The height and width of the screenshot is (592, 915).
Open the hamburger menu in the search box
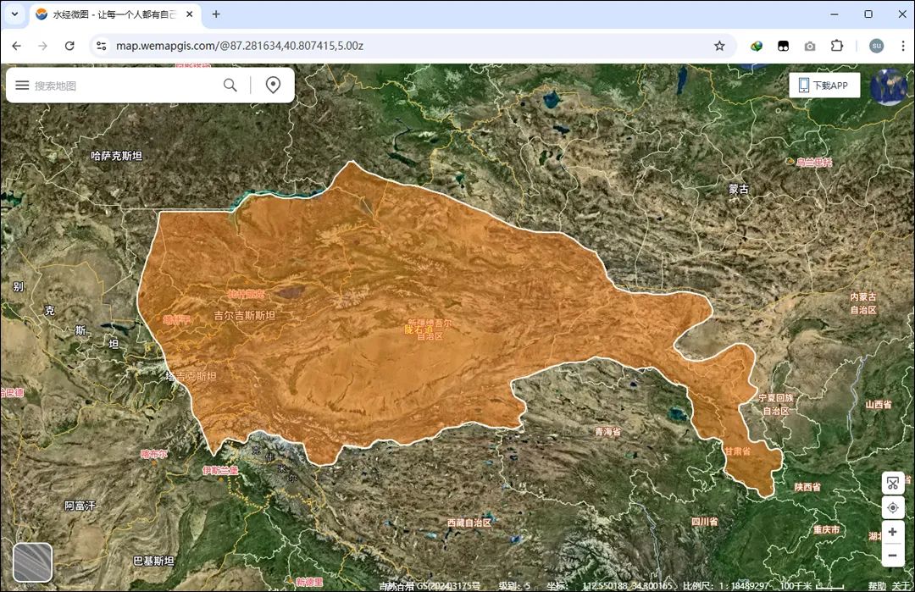pyautogui.click(x=22, y=86)
